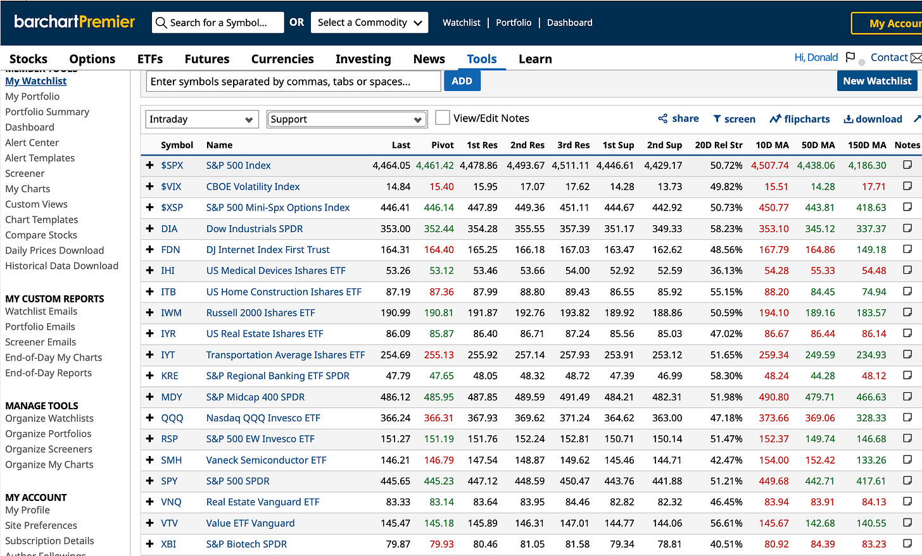Open the $XSP symbol link
Image resolution: width=922 pixels, height=556 pixels.
(x=172, y=207)
